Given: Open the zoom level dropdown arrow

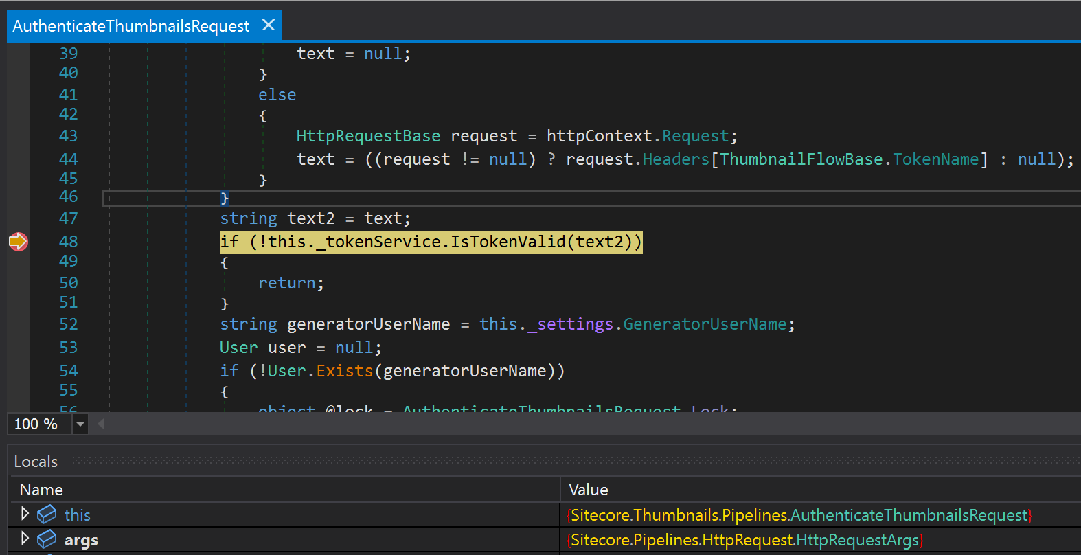Looking at the screenshot, I should (80, 424).
